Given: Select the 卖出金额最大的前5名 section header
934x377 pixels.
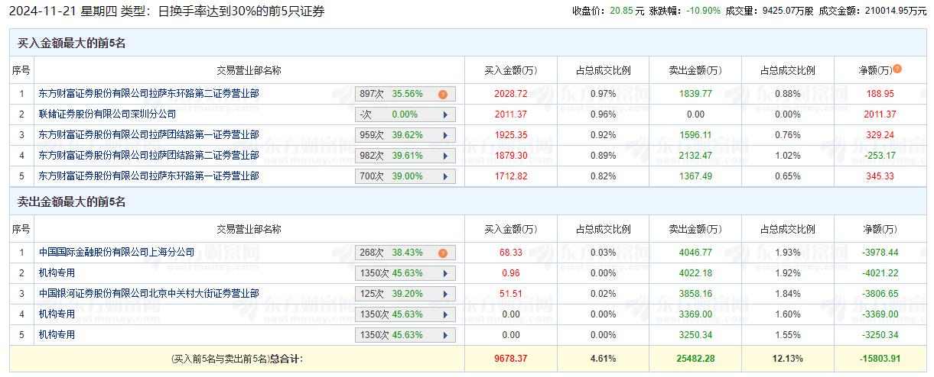Looking at the screenshot, I should pos(72,202).
